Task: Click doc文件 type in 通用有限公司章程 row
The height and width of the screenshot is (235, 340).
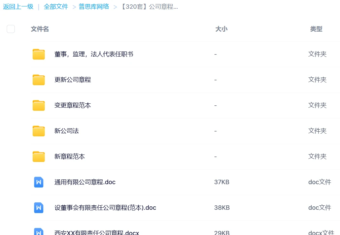Action: pyautogui.click(x=320, y=182)
